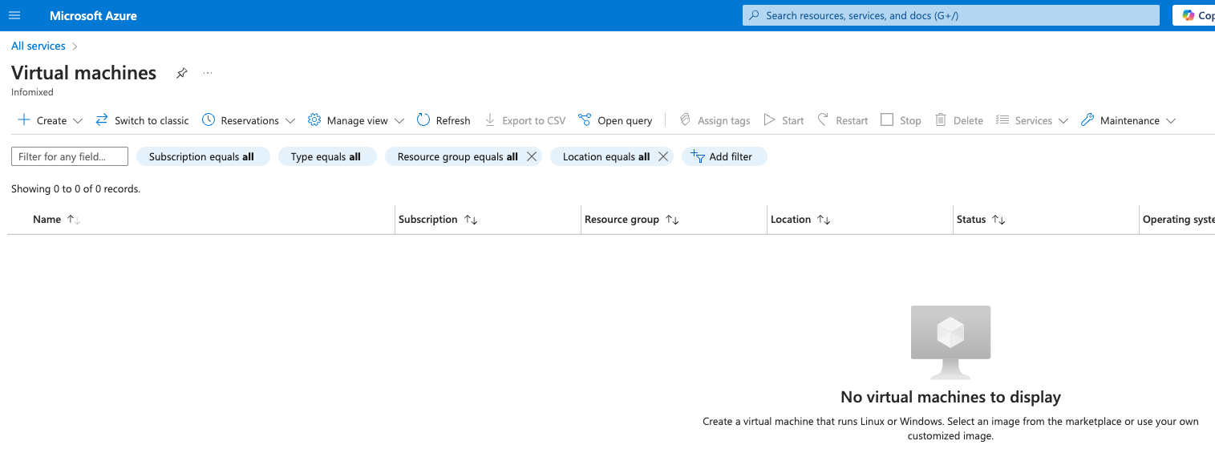Screen dimensions: 1215x449
Task: Remove the Resource group equals all filter
Action: tap(531, 156)
